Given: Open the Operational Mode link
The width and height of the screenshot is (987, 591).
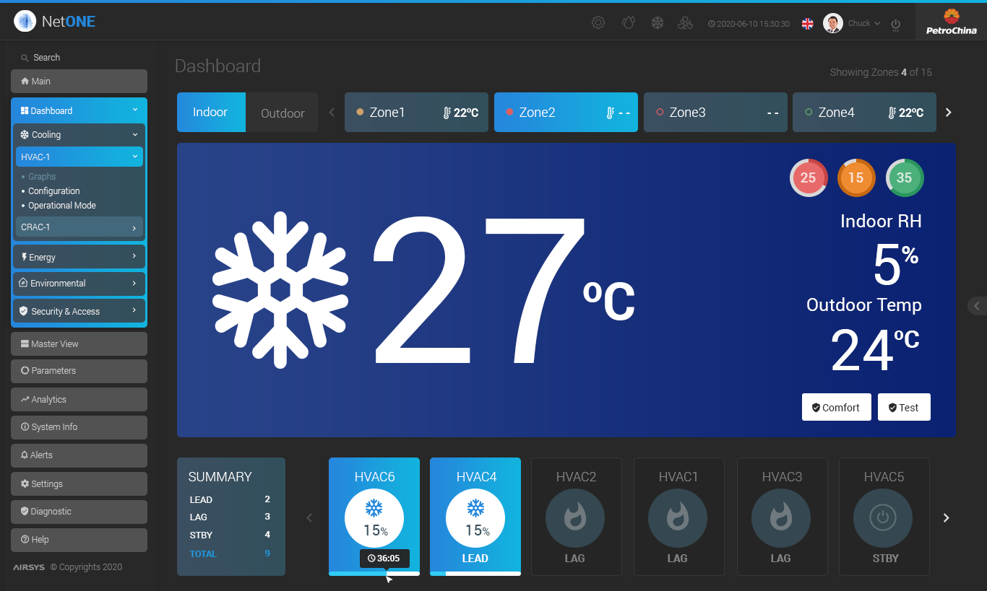Looking at the screenshot, I should [62, 206].
